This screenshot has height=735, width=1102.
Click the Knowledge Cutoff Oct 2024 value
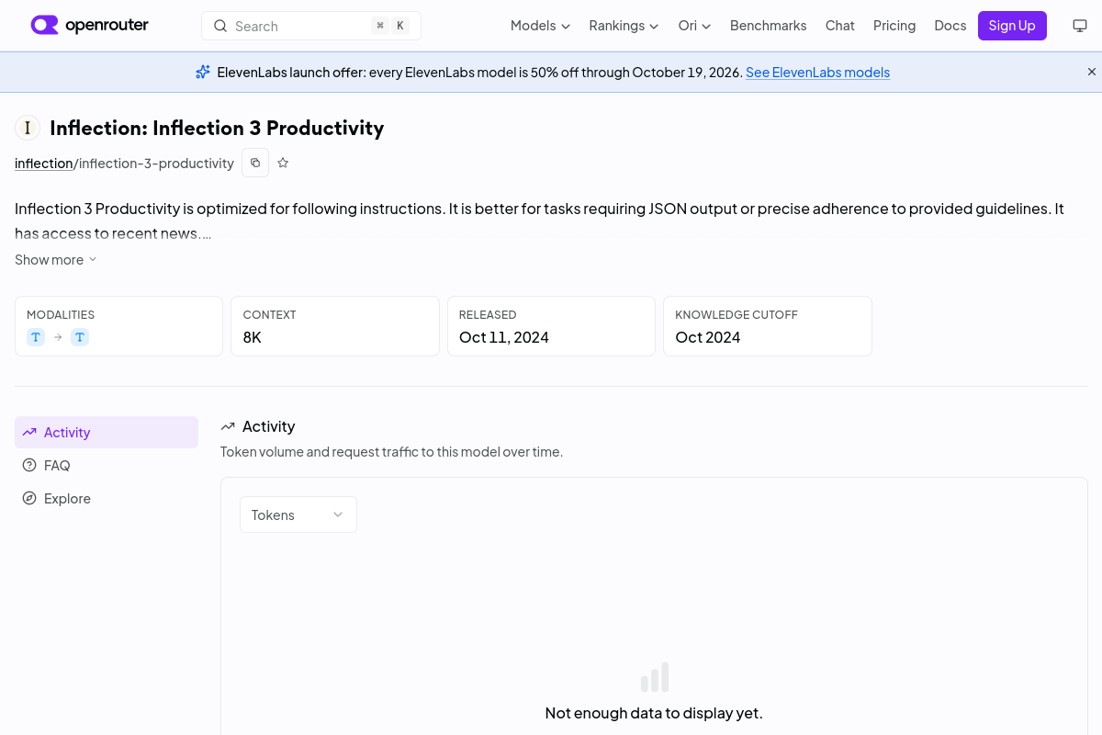coord(708,337)
